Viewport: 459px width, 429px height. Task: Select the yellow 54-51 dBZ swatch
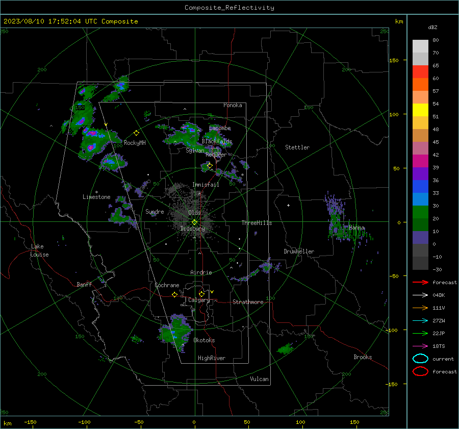click(420, 110)
